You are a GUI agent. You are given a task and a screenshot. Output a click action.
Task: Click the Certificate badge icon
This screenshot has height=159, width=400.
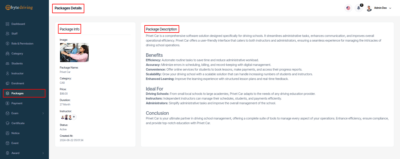click(x=8, y=123)
